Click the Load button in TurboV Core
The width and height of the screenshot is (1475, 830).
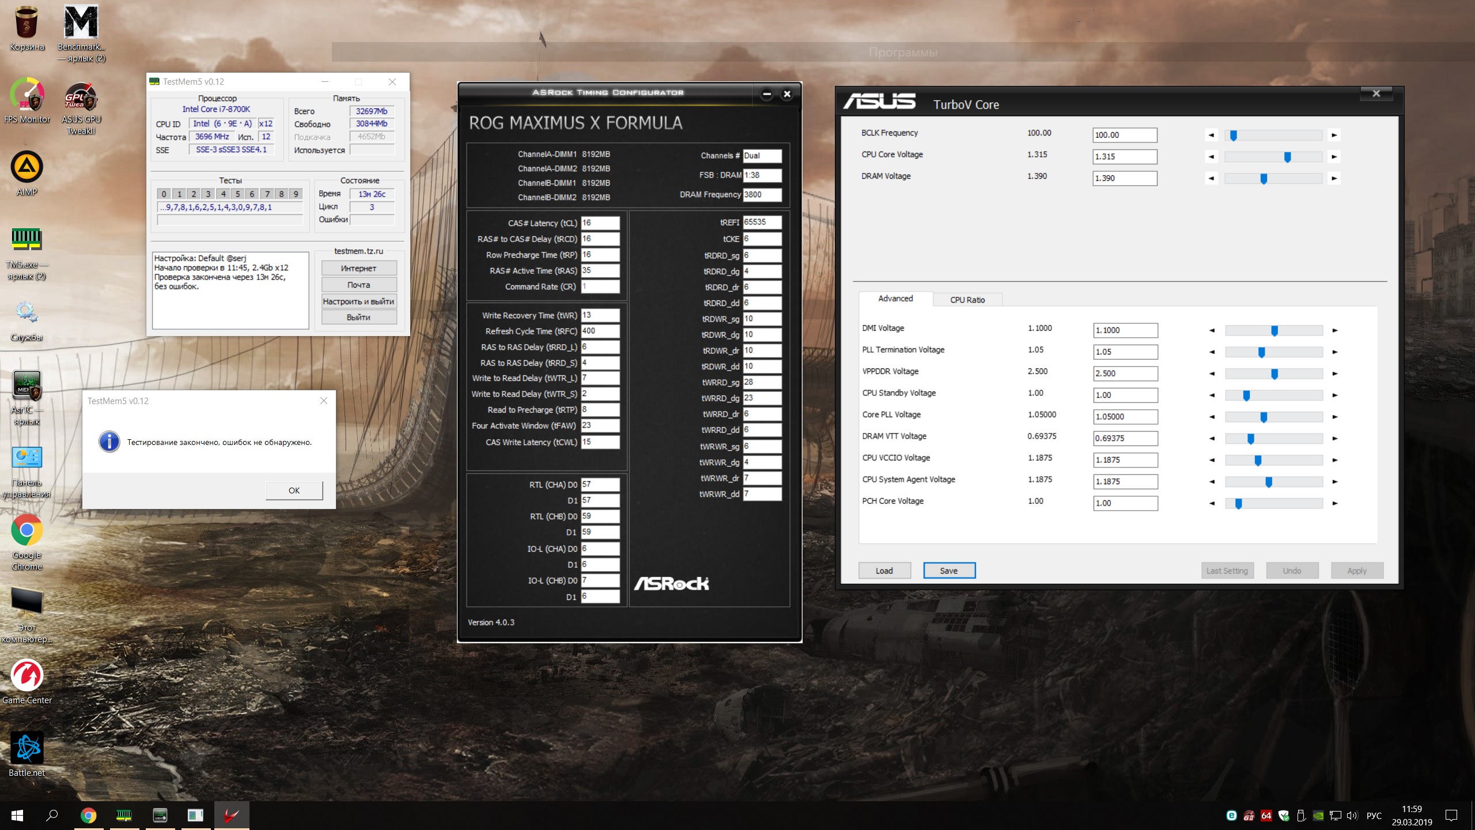(x=884, y=571)
